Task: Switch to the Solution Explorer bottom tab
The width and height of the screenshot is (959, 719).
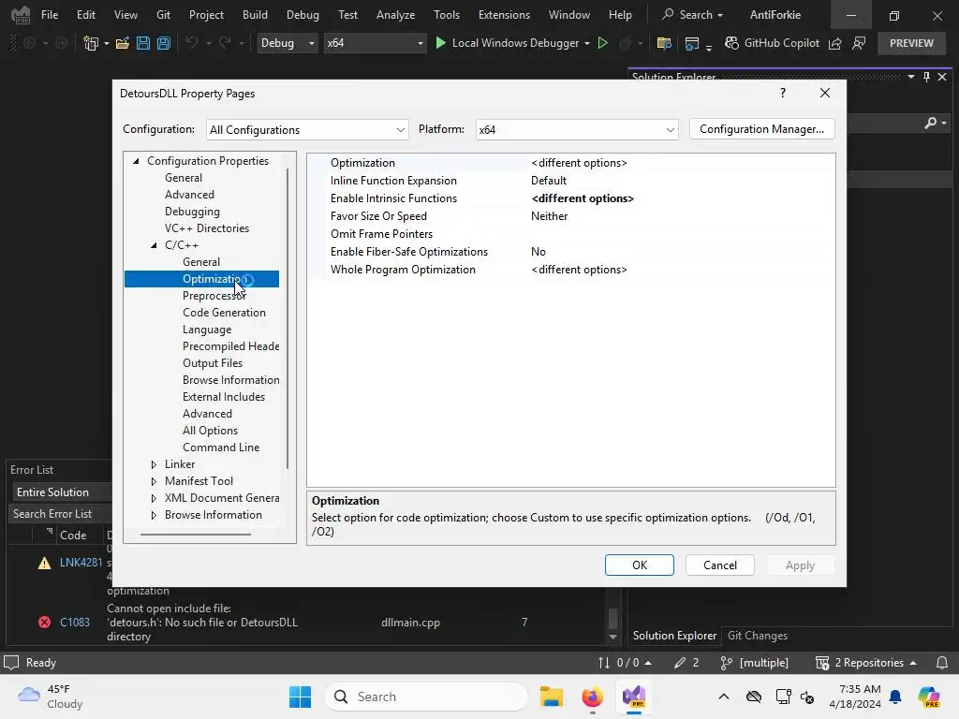Action: pyautogui.click(x=674, y=636)
